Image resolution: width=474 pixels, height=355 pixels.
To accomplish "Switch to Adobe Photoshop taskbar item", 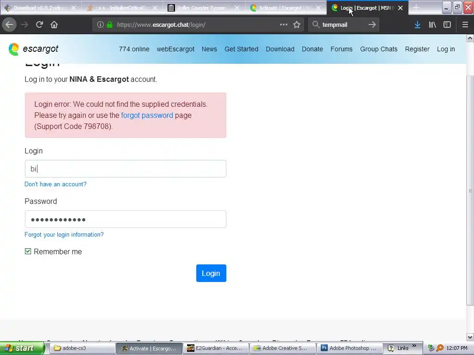I will pyautogui.click(x=350, y=348).
